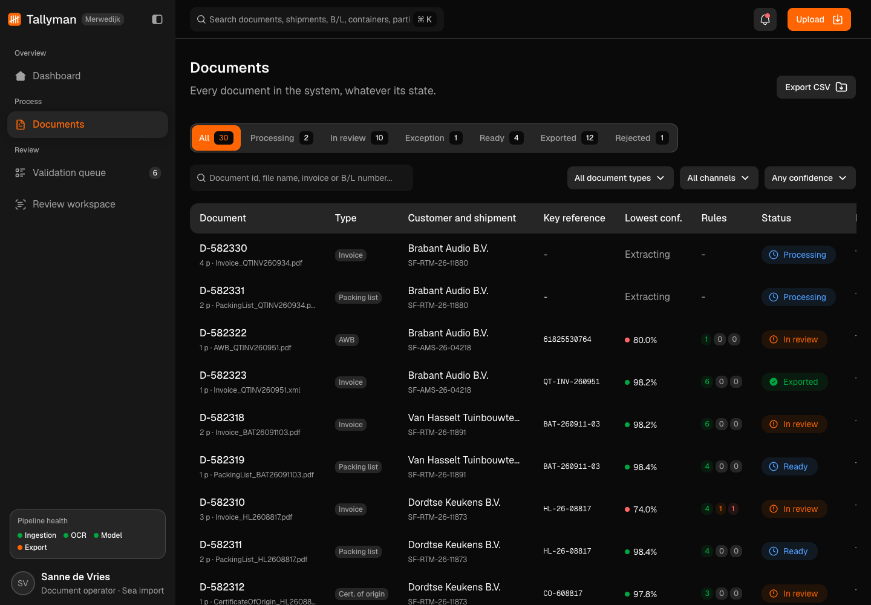Viewport: 871px width, 605px height.
Task: Open document D-582323
Action: click(x=223, y=376)
